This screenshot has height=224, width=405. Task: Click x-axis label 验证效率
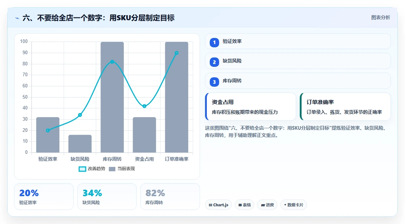pos(48,159)
